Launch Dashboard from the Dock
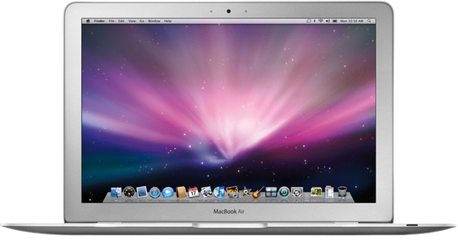This screenshot has height=248, width=458. 129,192
